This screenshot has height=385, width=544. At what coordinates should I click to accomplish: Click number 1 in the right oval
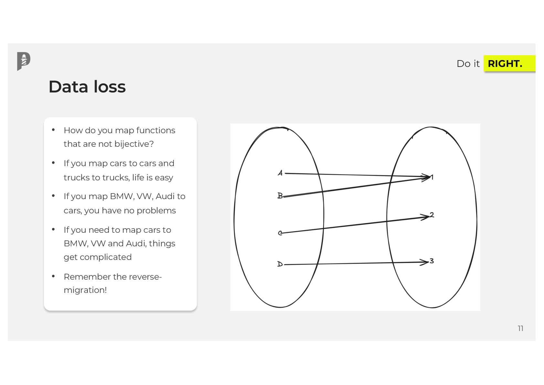pos(432,177)
